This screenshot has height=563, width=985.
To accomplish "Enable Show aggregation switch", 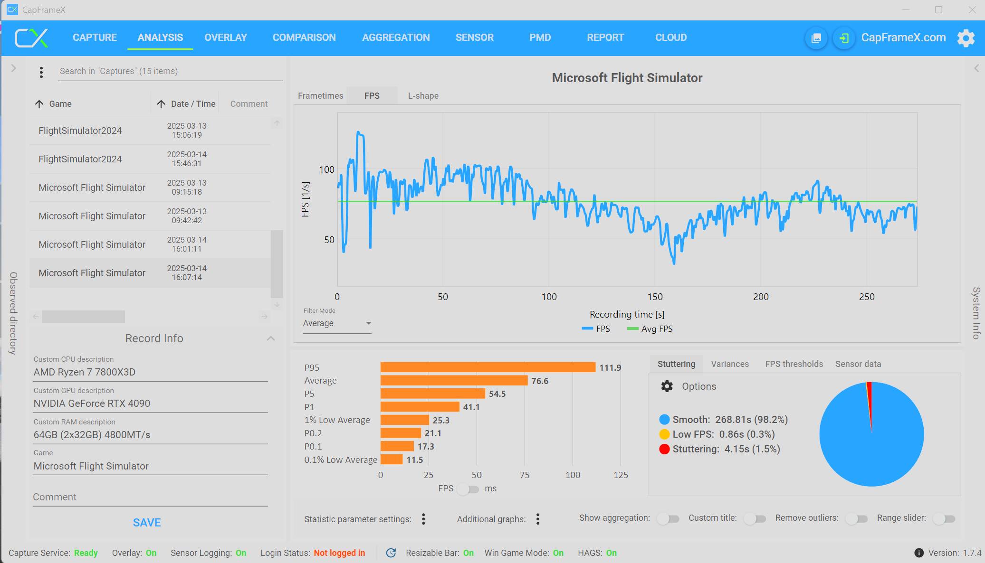I will 668,519.
